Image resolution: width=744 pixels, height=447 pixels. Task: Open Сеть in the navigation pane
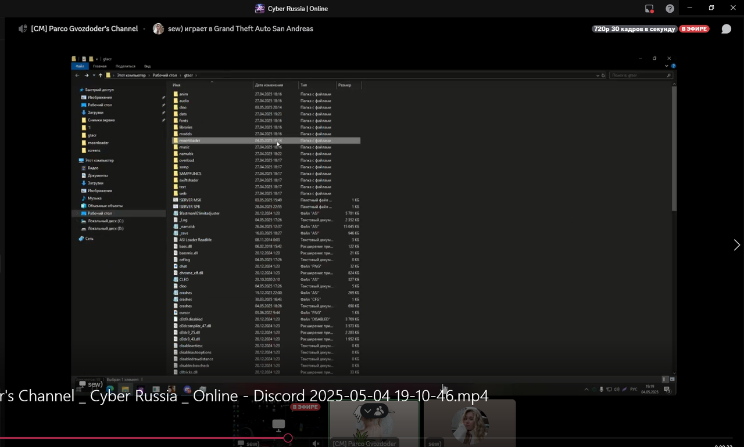click(x=90, y=239)
